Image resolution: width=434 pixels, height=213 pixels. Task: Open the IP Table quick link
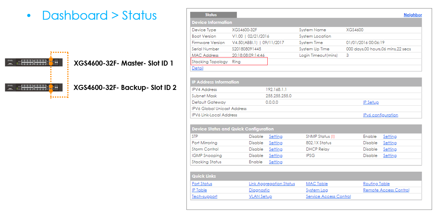pyautogui.click(x=199, y=190)
